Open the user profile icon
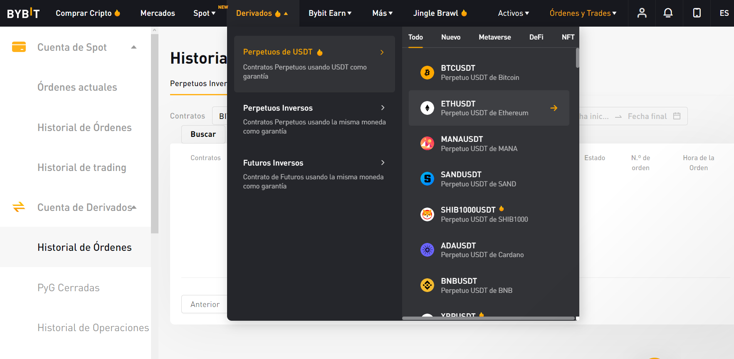Image resolution: width=734 pixels, height=359 pixels. (x=642, y=13)
